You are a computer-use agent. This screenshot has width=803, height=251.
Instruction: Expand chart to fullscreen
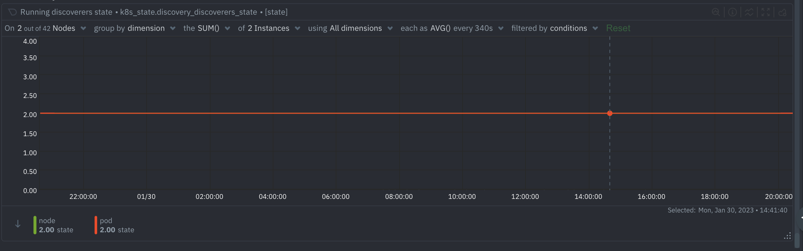[766, 12]
